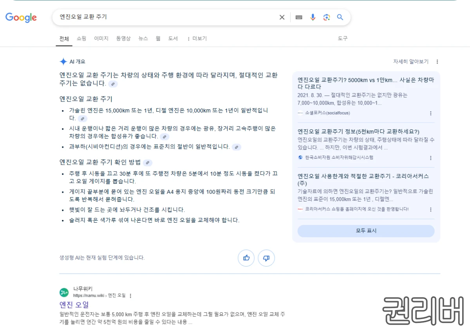This screenshot has height=332, width=470.
Task: Open the 나무위키 site favicon
Action: point(64,292)
